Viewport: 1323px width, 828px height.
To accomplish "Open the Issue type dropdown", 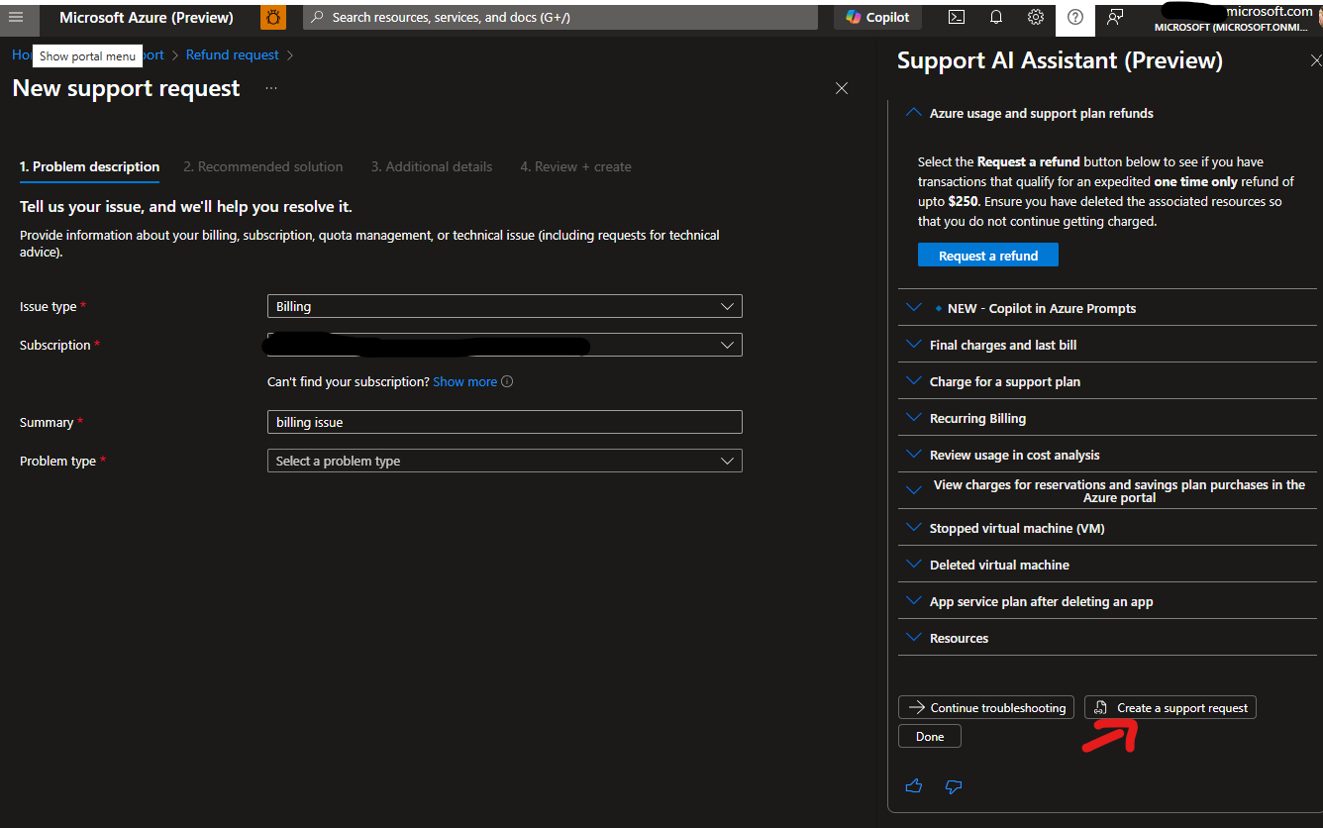I will [x=504, y=306].
